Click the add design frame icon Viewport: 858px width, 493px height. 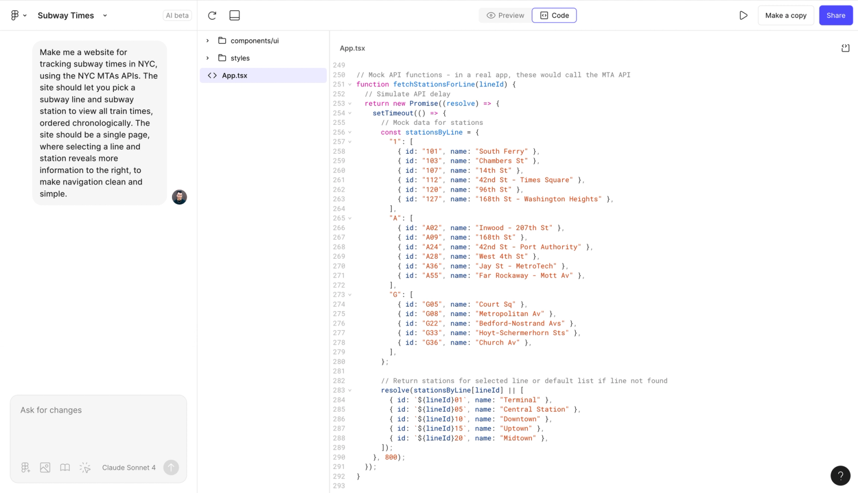(26, 467)
